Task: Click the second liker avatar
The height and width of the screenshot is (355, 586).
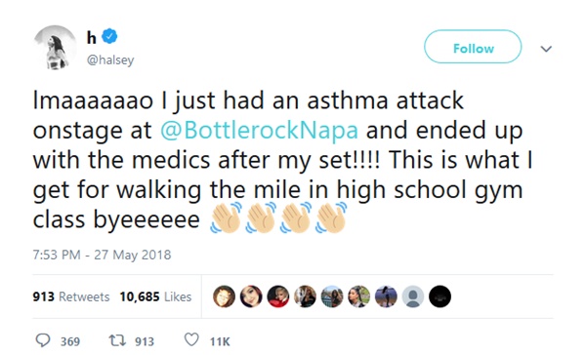Action: pyautogui.click(x=251, y=296)
